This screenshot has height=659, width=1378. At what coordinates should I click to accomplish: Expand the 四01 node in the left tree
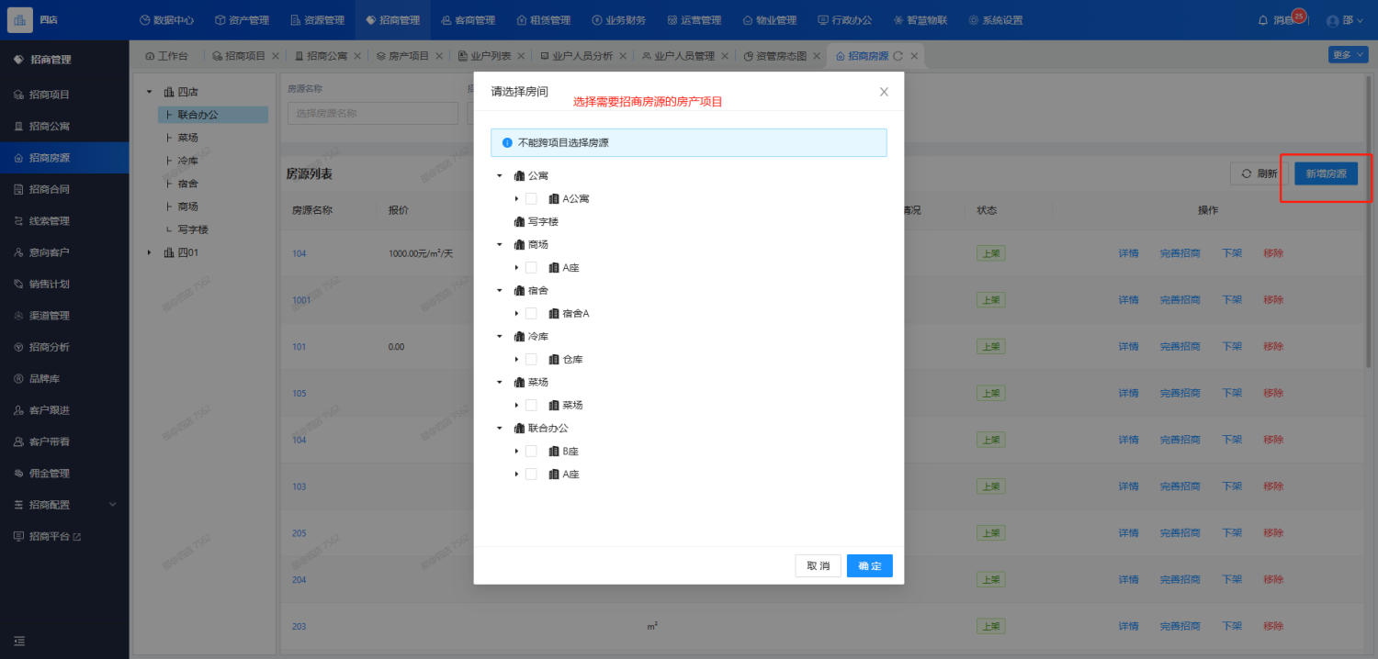150,252
